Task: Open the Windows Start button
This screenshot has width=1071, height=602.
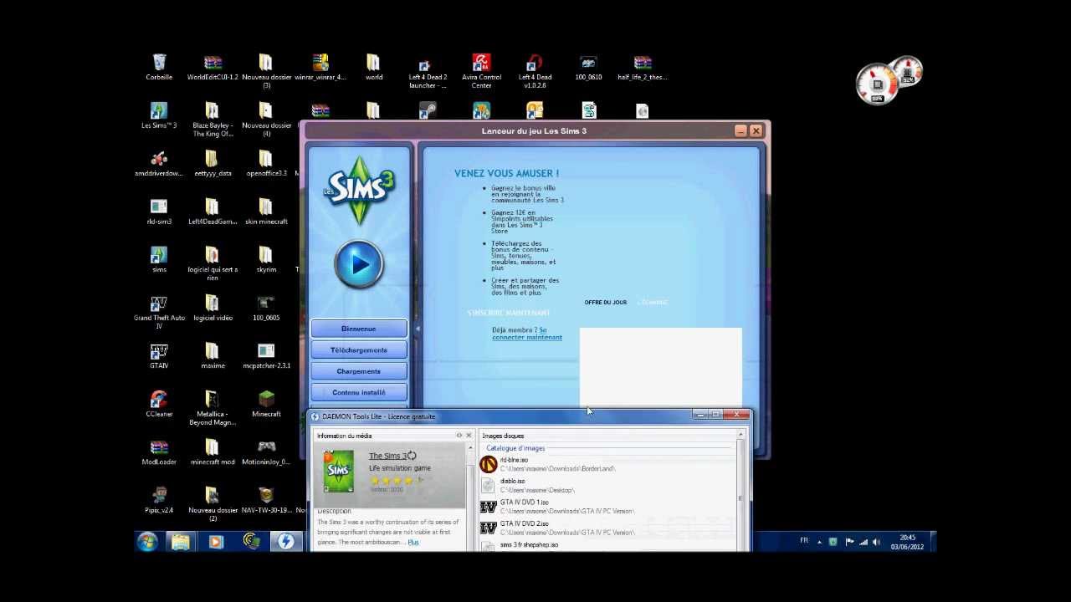Action: 148,542
